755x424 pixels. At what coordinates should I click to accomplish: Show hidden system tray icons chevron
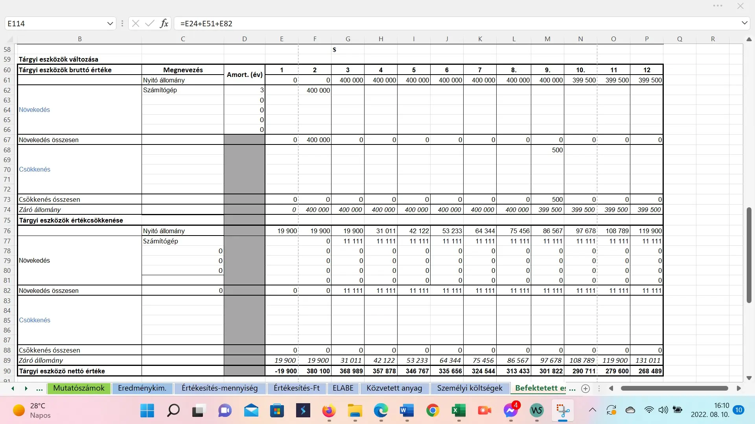592,410
